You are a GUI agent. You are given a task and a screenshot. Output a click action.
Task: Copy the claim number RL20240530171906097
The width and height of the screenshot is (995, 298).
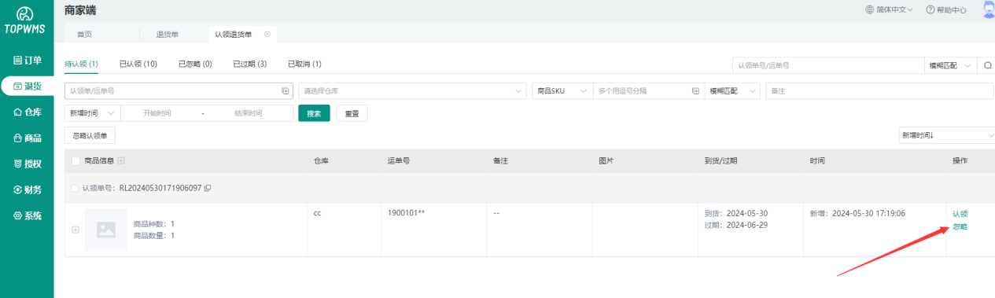[x=208, y=189]
